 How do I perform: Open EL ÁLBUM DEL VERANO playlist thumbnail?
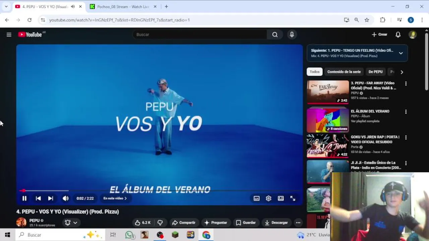pyautogui.click(x=328, y=120)
